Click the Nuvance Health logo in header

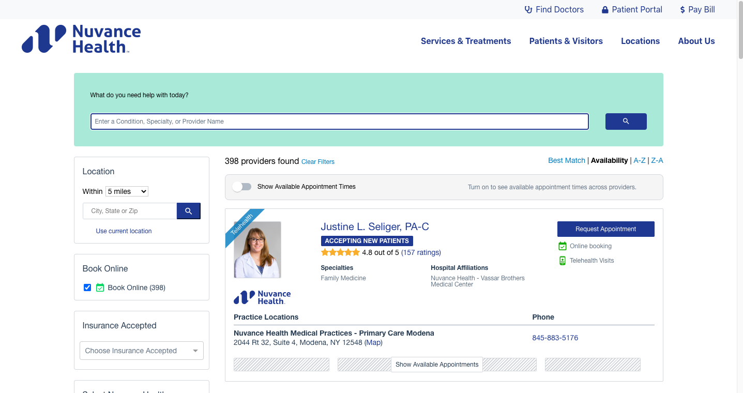point(81,39)
